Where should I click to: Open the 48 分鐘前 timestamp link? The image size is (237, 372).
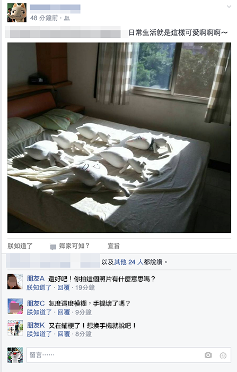tap(44, 18)
